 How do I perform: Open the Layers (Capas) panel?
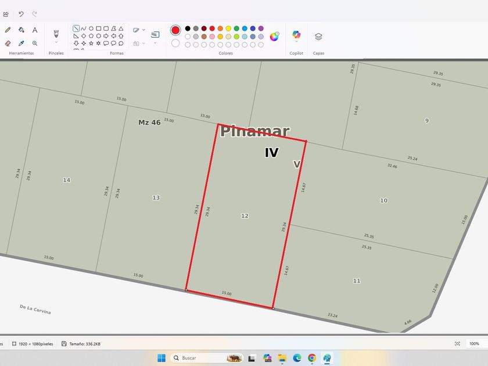coord(318,37)
